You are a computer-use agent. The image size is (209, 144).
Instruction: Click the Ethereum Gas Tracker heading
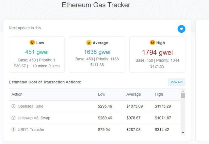coord(96,5)
